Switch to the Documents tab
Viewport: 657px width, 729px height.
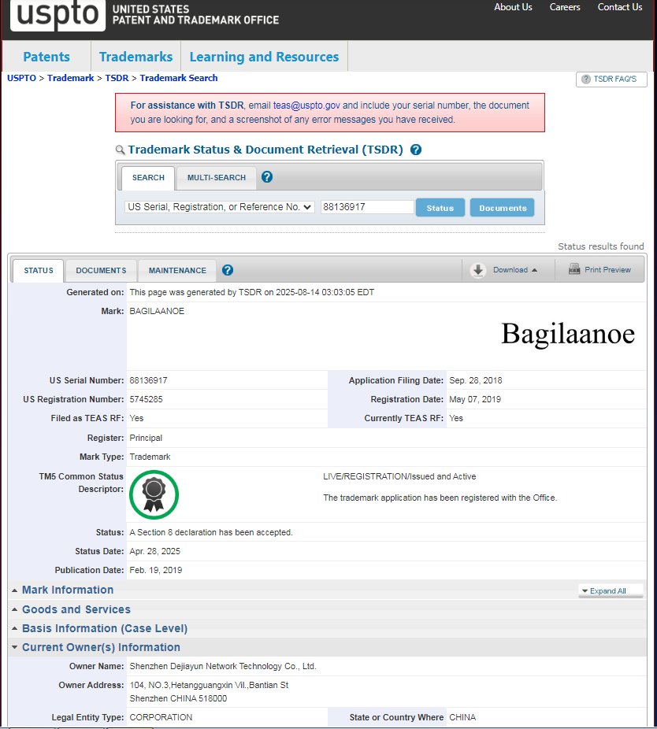pos(101,271)
